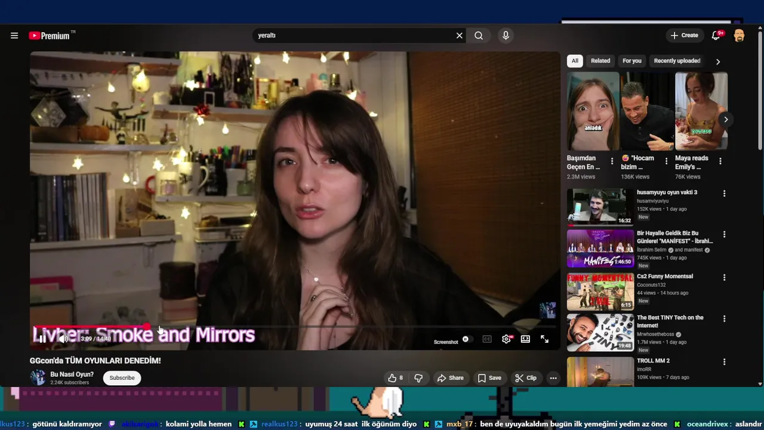Open the Bu Nasıl Oyun? channel name
Viewport: 764px width, 430px height.
coord(72,374)
